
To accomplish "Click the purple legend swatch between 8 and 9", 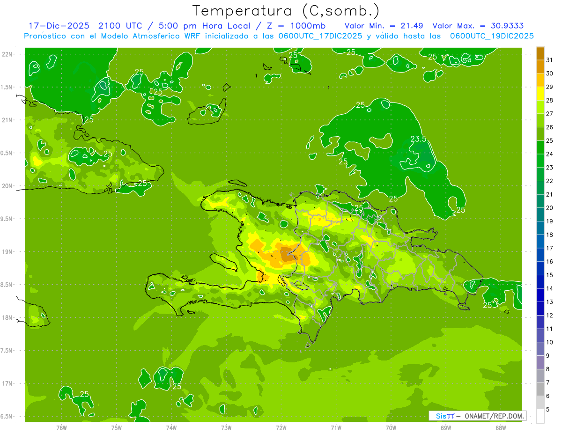I will [x=540, y=362].
